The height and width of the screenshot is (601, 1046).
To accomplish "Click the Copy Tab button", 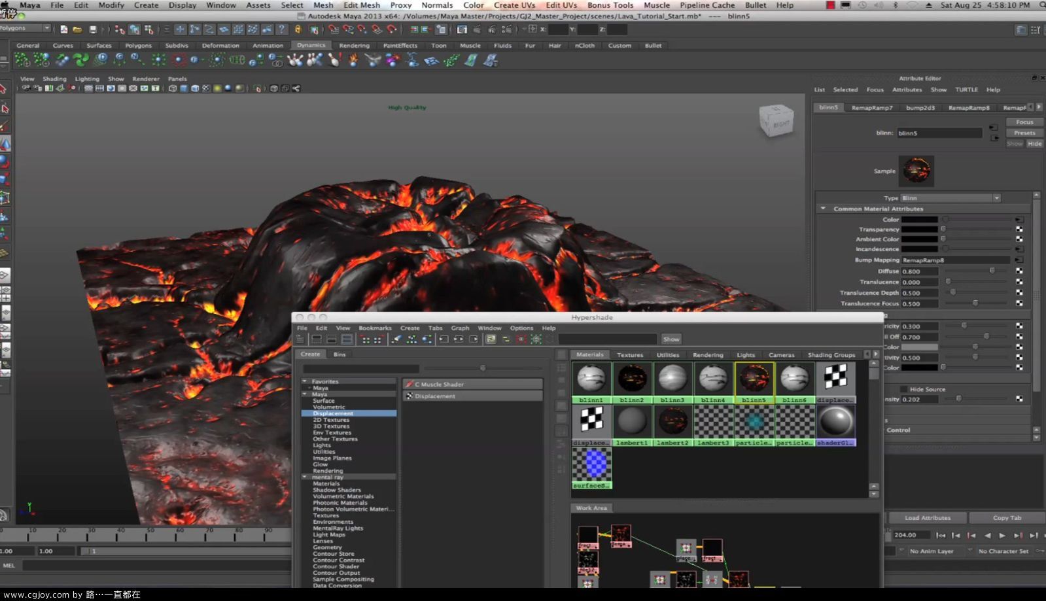I will pyautogui.click(x=1007, y=518).
